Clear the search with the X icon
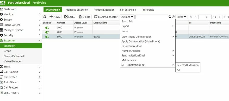Image resolution: width=229 pixels, height=101 pixels. (x=173, y=17)
